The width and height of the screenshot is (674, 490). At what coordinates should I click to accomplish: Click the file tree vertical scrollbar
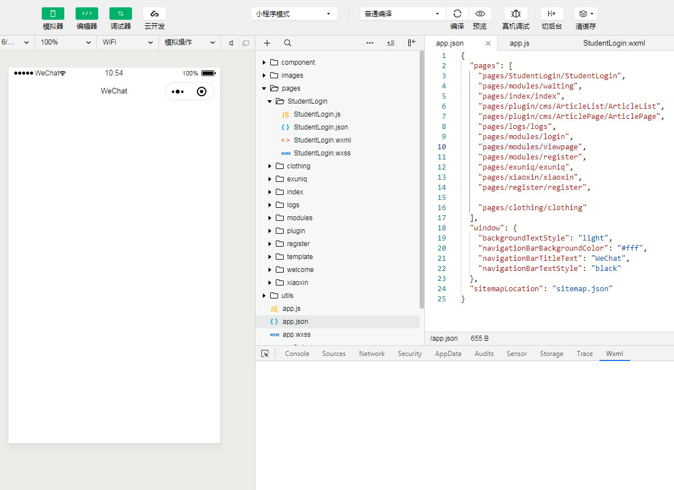coord(421,180)
